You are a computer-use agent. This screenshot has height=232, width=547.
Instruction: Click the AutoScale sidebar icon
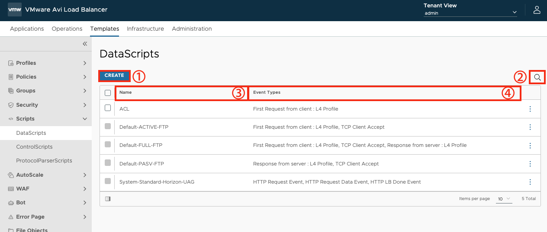[x=11, y=175]
